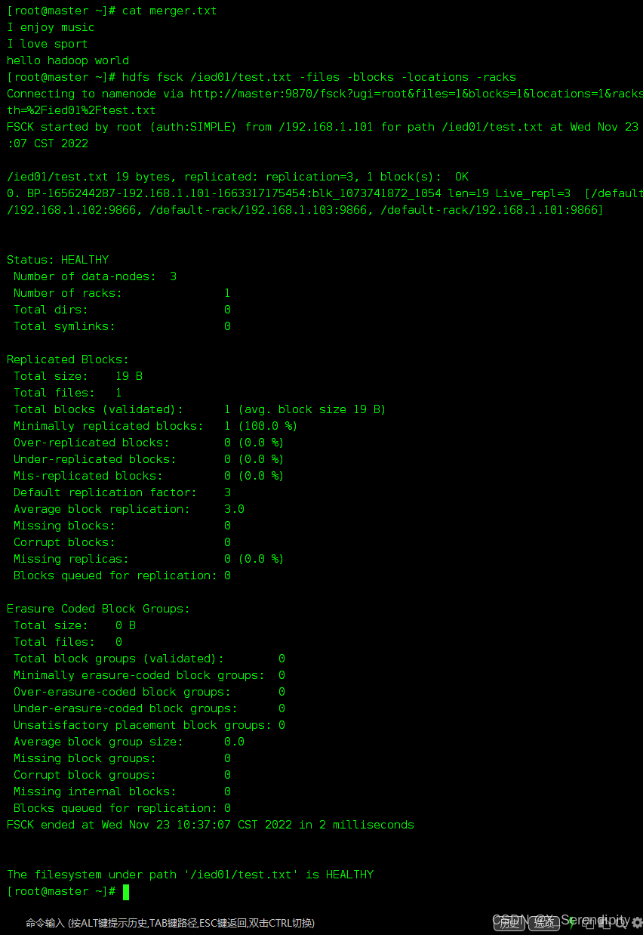Viewport: 643px width, 935px height.
Task: Click the green lightning quick-command icon
Action: coord(572,923)
